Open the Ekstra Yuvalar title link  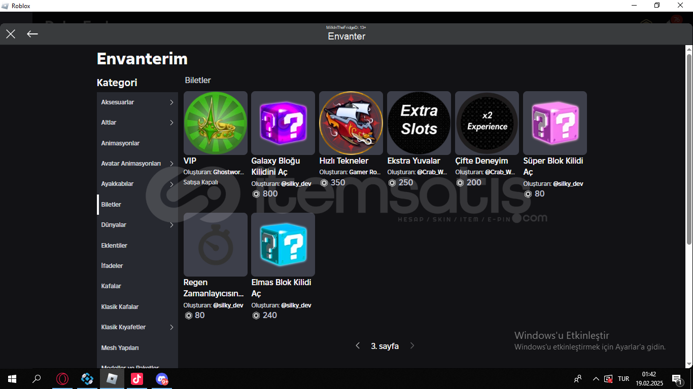pos(414,161)
